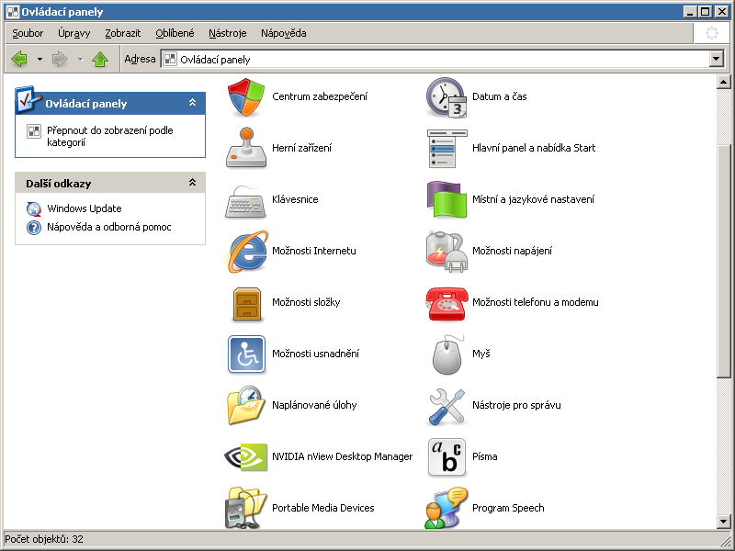
Task: Open the Klávesnice keyboard icon
Action: [246, 201]
